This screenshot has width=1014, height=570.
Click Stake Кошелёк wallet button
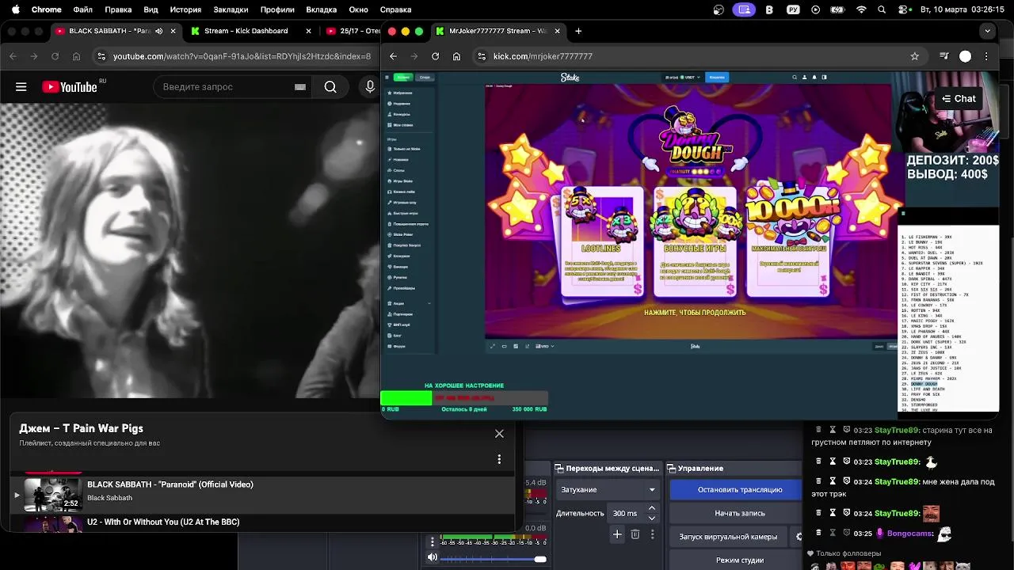(717, 78)
